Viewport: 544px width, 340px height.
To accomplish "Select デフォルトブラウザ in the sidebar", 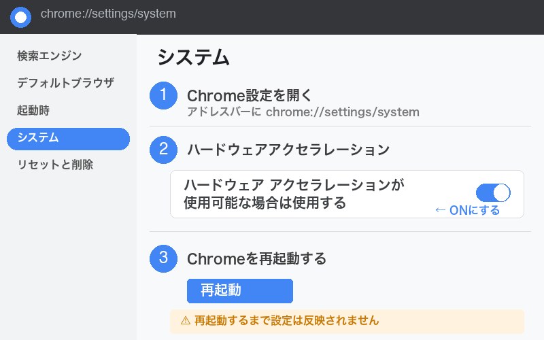I will (65, 83).
